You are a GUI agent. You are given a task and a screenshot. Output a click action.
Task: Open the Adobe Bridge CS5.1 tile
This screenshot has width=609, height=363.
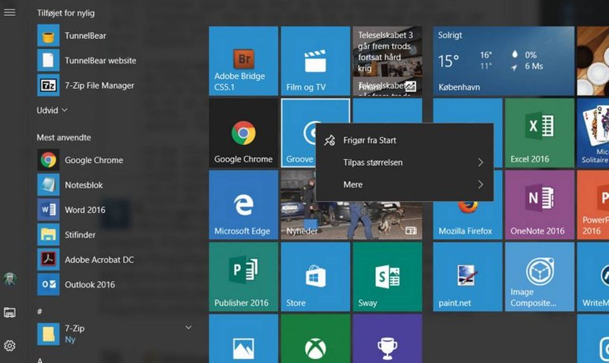pyautogui.click(x=244, y=61)
